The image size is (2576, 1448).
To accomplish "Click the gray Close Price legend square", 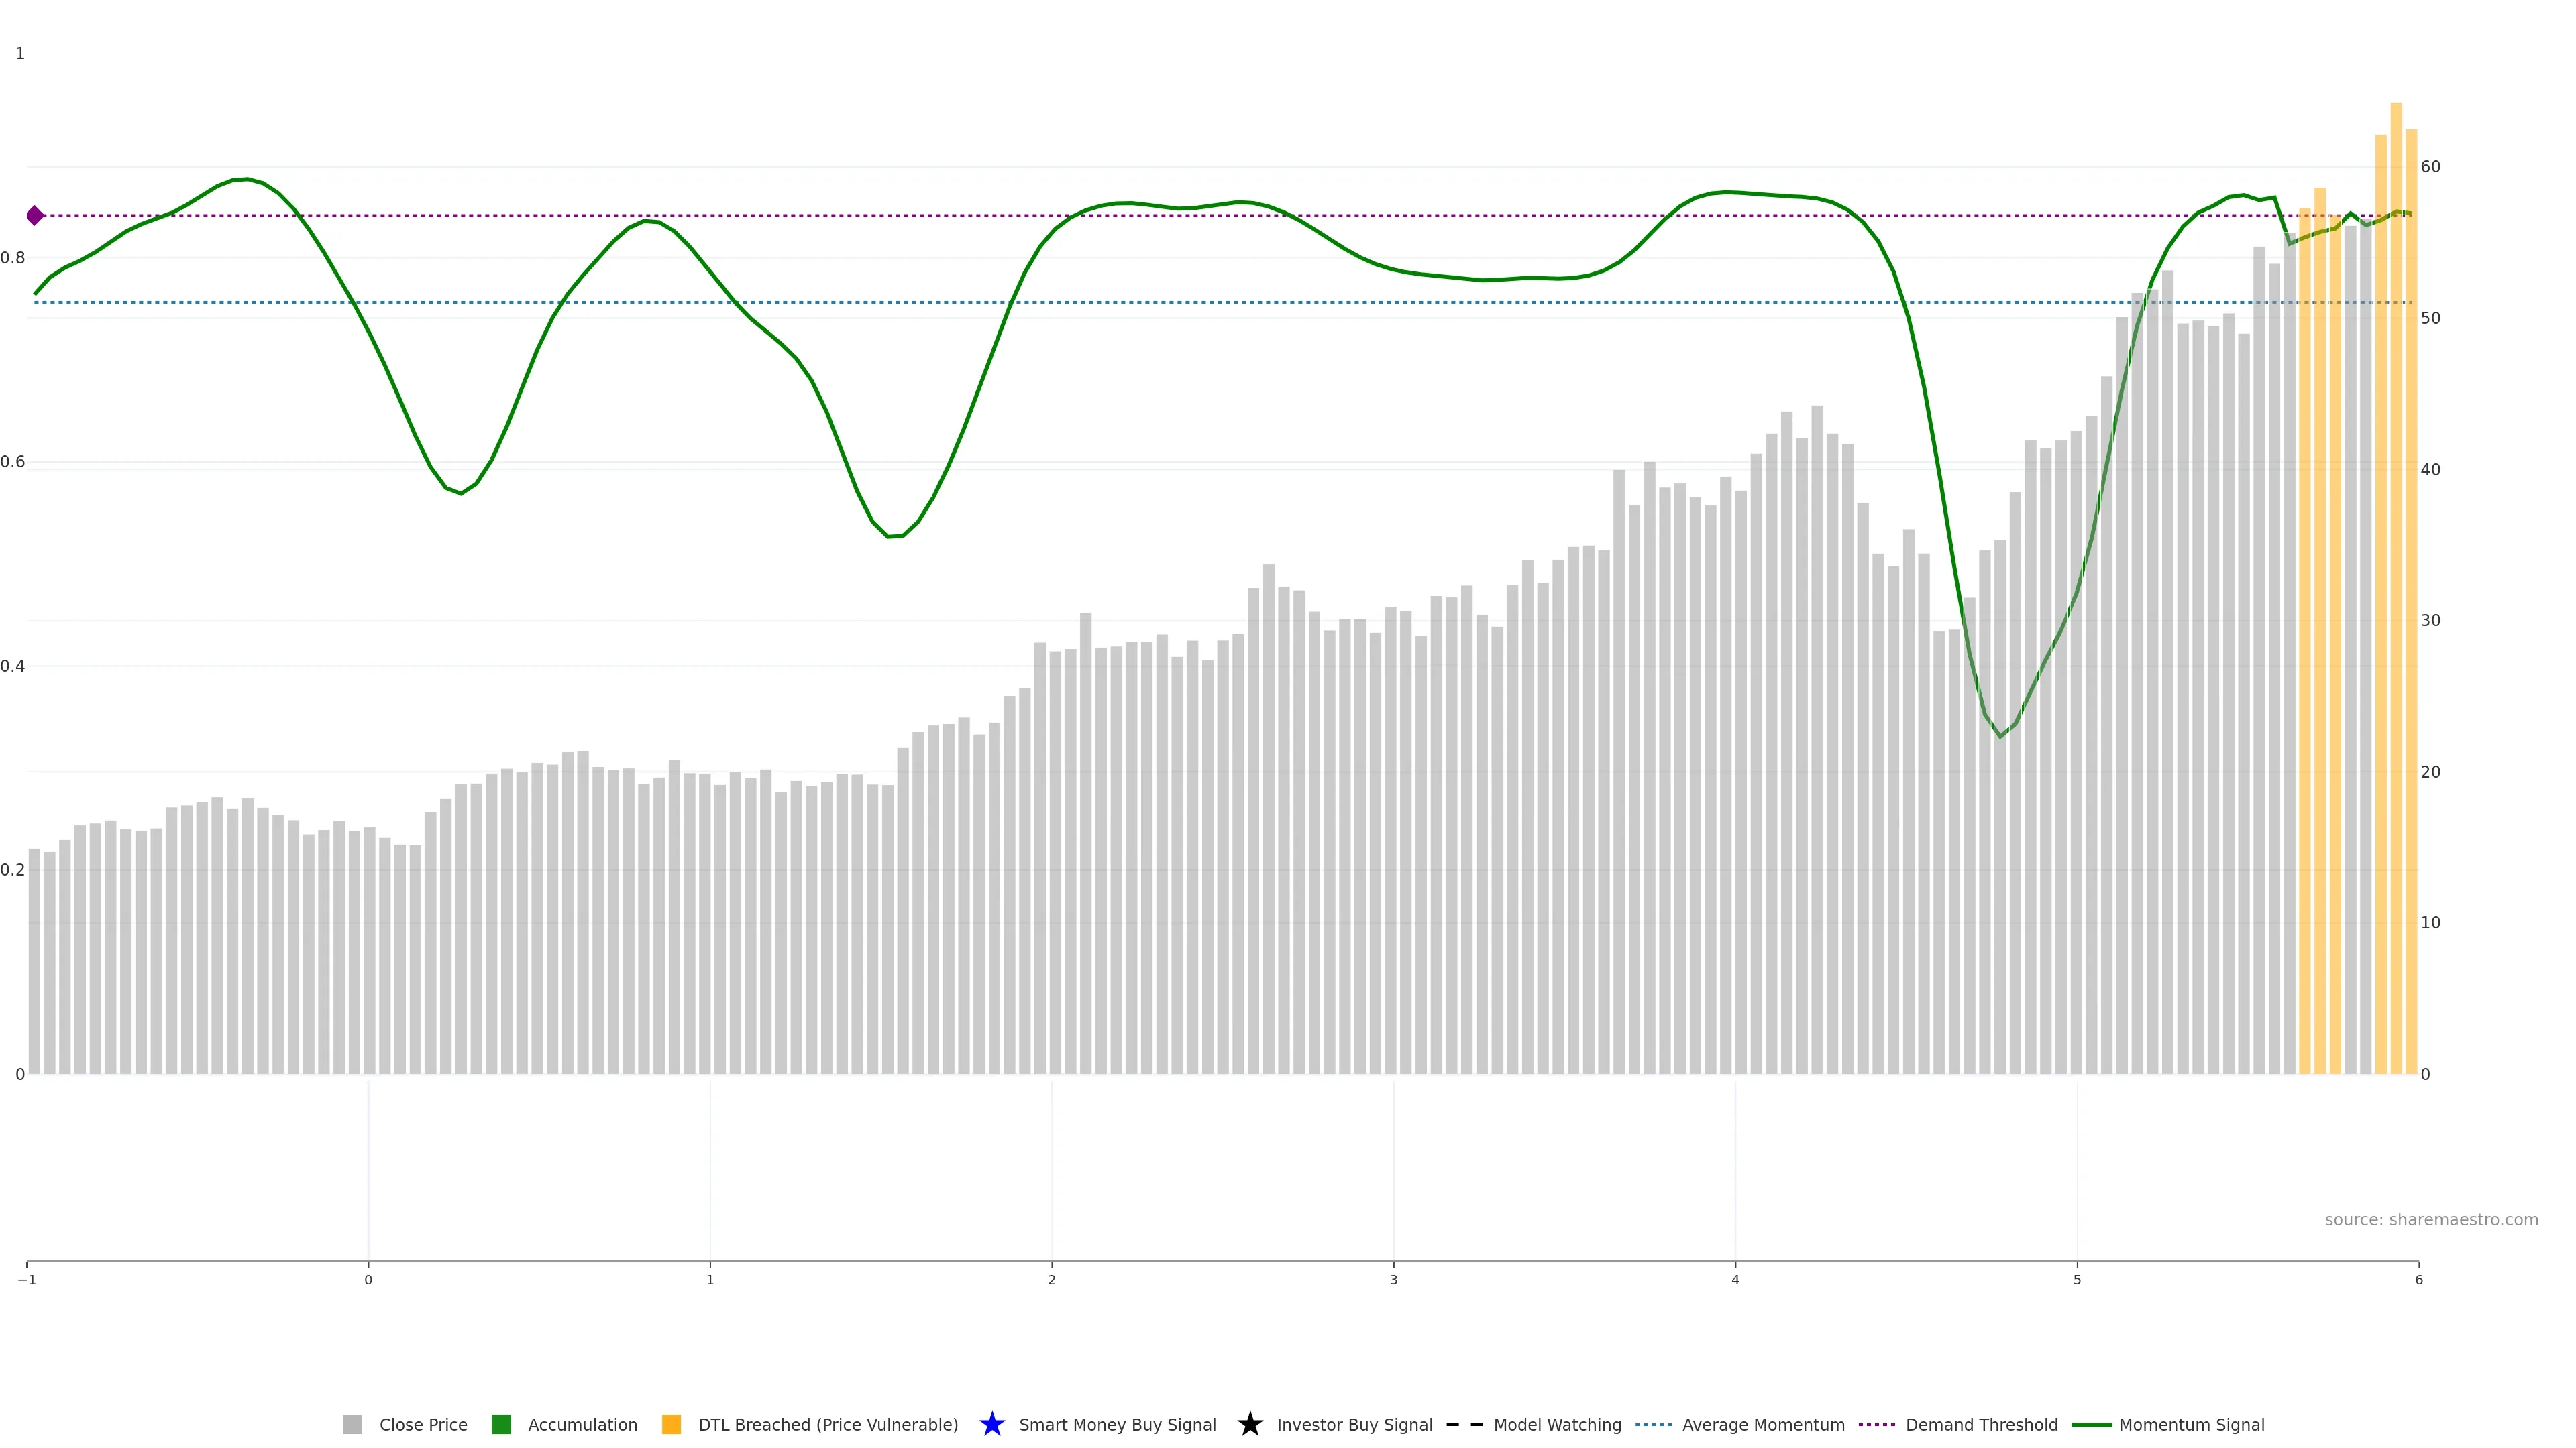I will point(353,1424).
